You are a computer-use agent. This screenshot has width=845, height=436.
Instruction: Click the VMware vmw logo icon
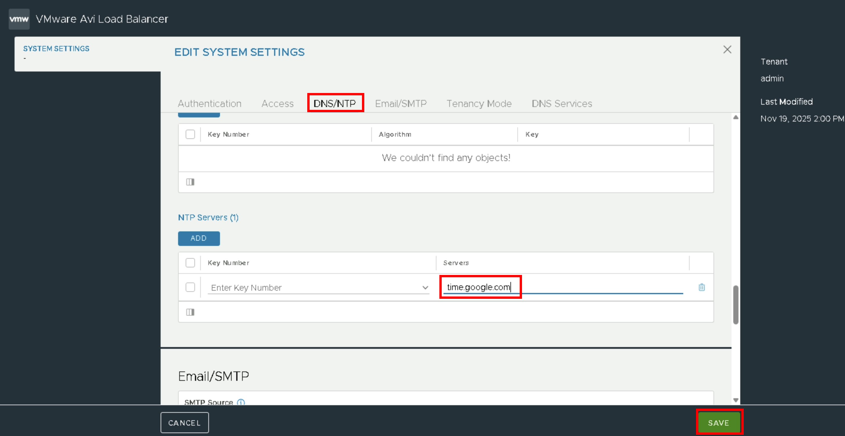pyautogui.click(x=19, y=19)
